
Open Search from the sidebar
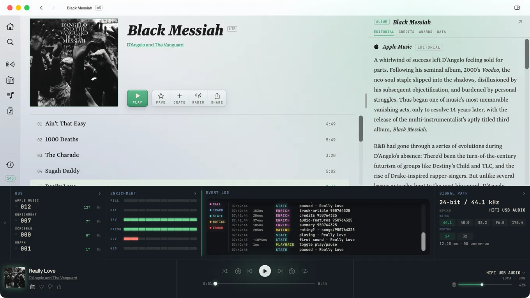tap(11, 42)
